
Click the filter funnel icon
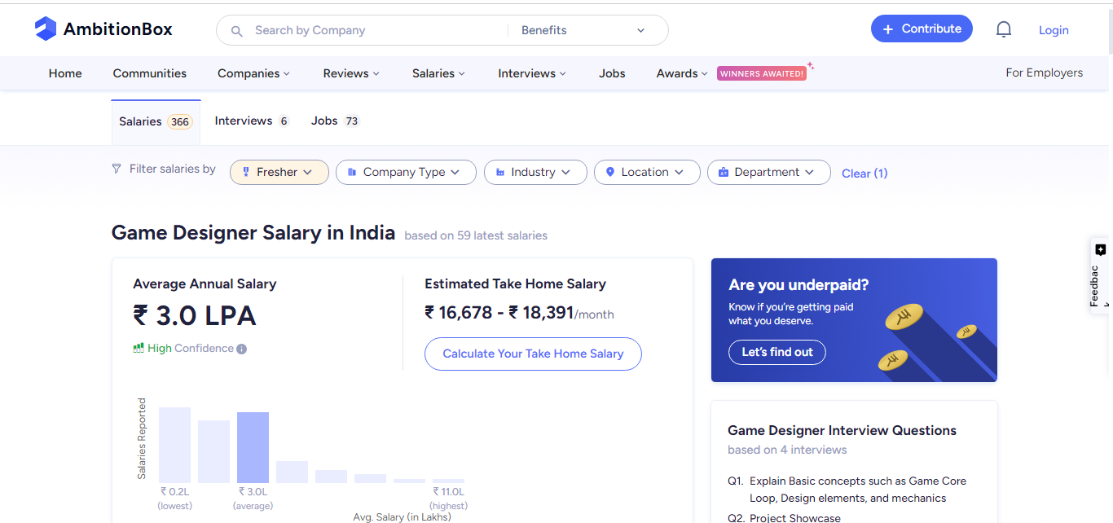[117, 169]
